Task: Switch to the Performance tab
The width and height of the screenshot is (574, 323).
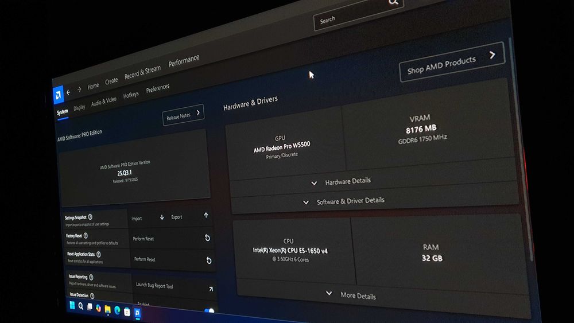Action: (x=184, y=61)
